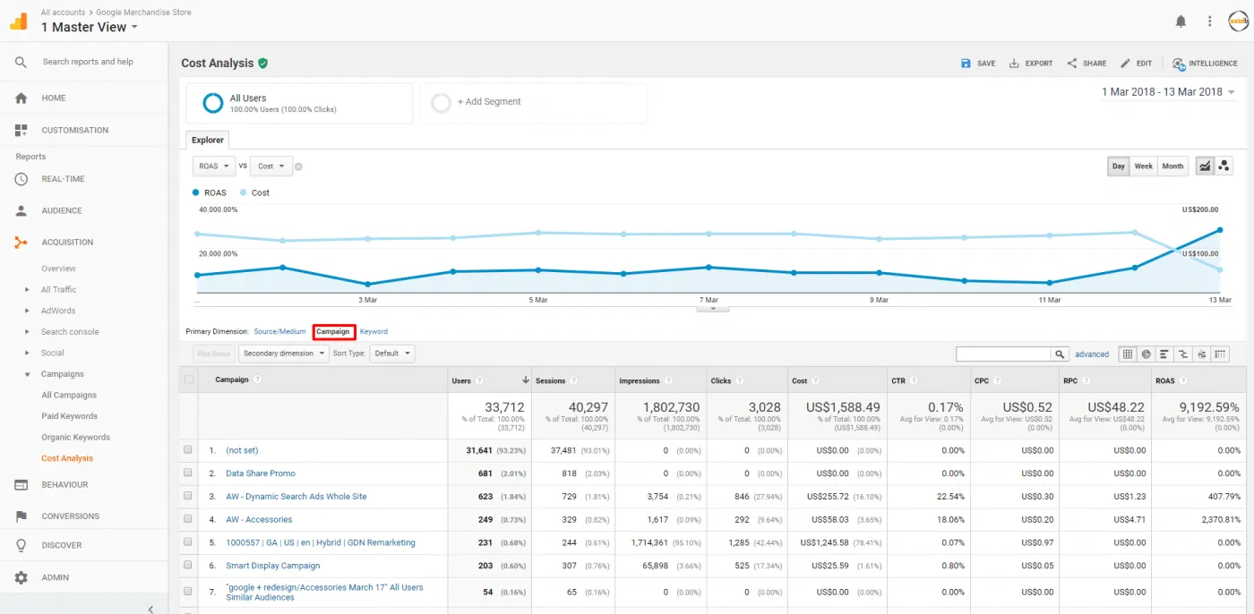Open All Campaigns report
This screenshot has width=1254, height=614.
tap(69, 396)
